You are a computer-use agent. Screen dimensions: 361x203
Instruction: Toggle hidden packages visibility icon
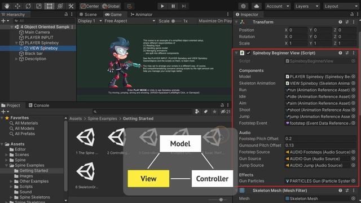[226, 112]
